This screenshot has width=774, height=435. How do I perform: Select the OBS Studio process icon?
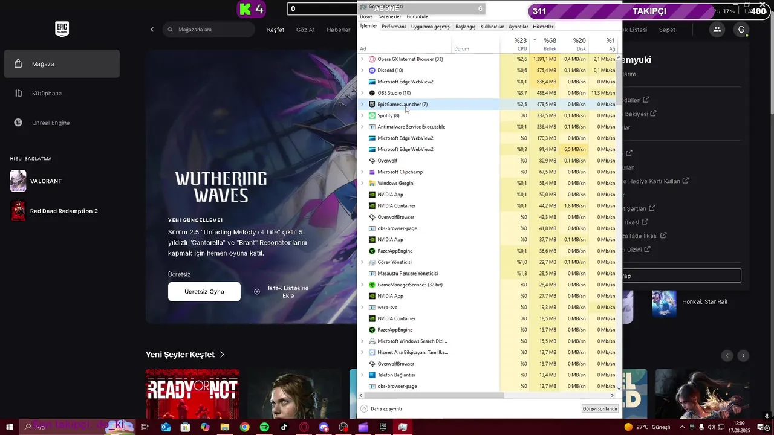(x=372, y=93)
